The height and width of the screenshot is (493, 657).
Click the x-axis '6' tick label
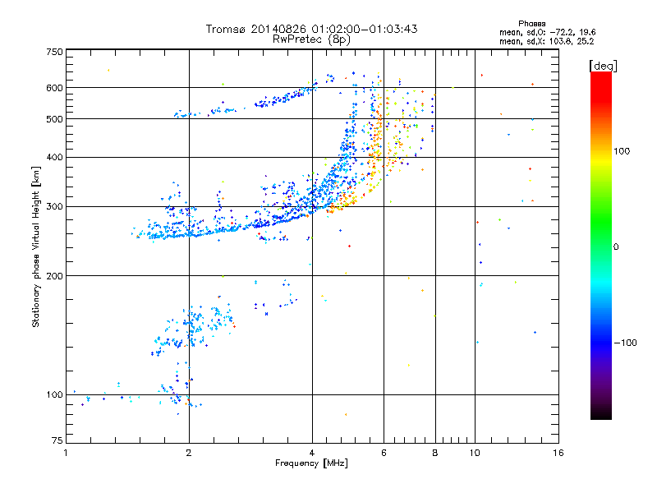tap(384, 453)
